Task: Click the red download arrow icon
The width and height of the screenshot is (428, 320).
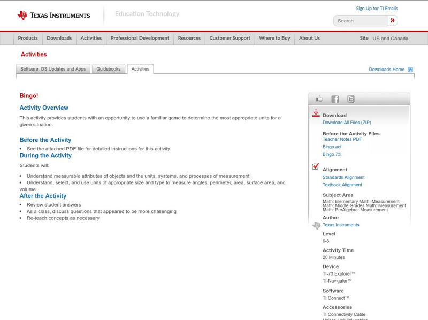Action: [316, 113]
